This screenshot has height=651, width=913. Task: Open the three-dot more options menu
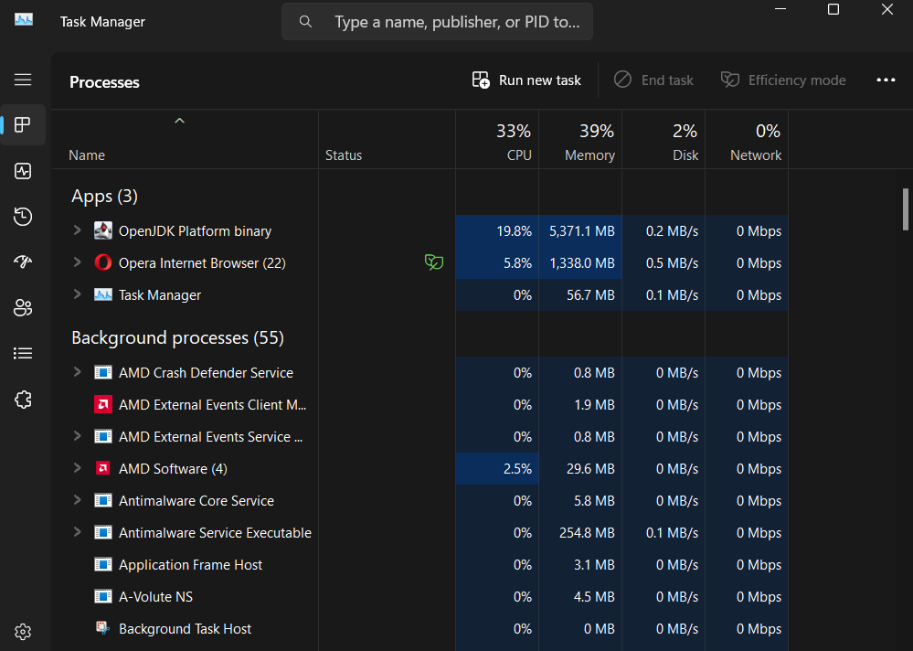pyautogui.click(x=886, y=80)
